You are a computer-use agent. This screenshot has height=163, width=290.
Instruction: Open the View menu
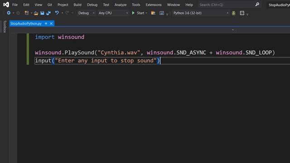pos(38,5)
